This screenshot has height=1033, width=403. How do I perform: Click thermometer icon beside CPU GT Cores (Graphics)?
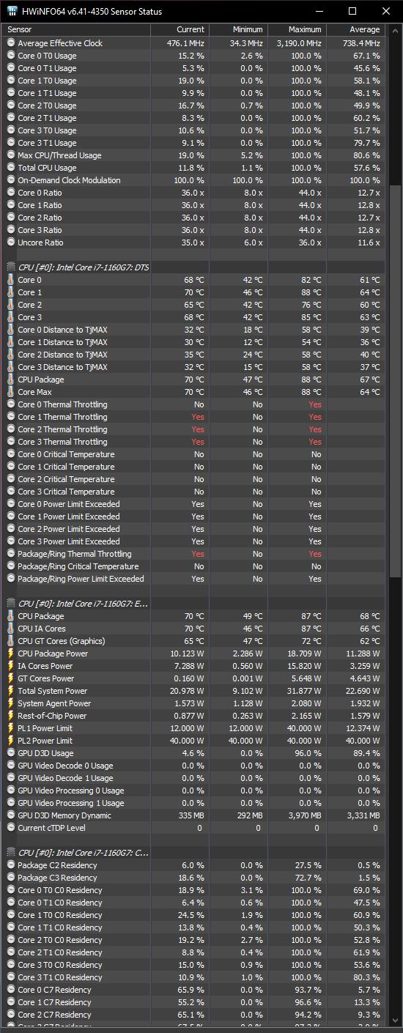pos(10,641)
